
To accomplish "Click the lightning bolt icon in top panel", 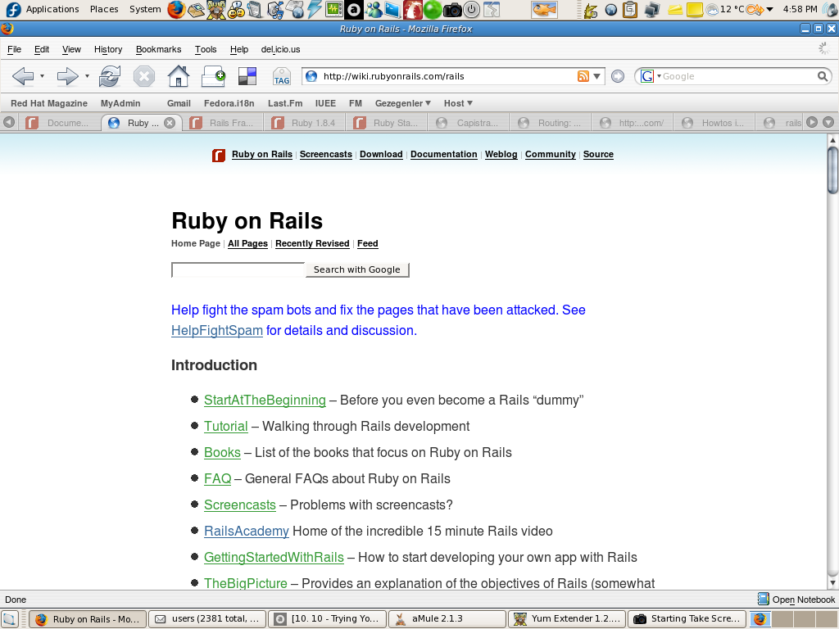I will coord(314,9).
